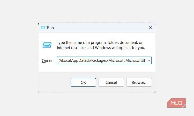Click the "Type the name of a program" line

tap(100, 43)
